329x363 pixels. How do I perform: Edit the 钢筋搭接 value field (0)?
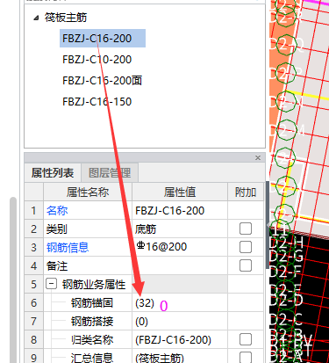coord(180,321)
